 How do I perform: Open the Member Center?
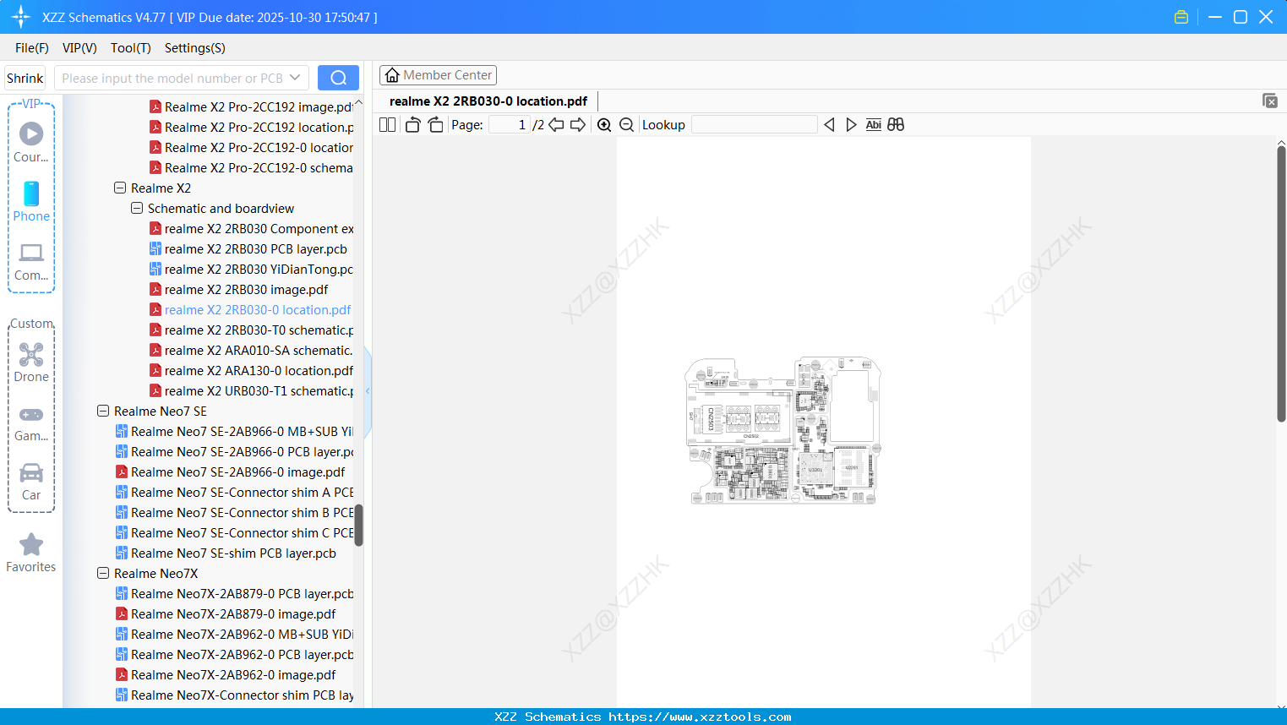438,75
